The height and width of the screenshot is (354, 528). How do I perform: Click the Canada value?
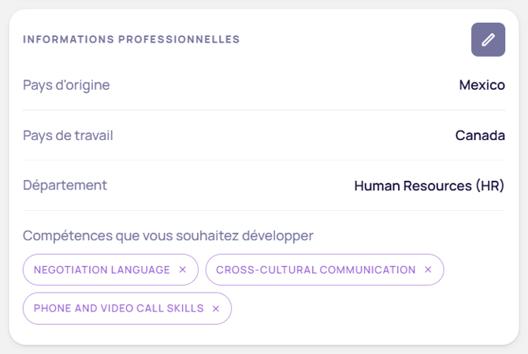pos(480,135)
